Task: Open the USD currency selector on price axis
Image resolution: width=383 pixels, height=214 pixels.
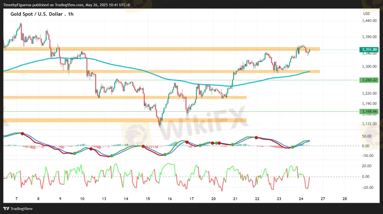Action: point(367,14)
